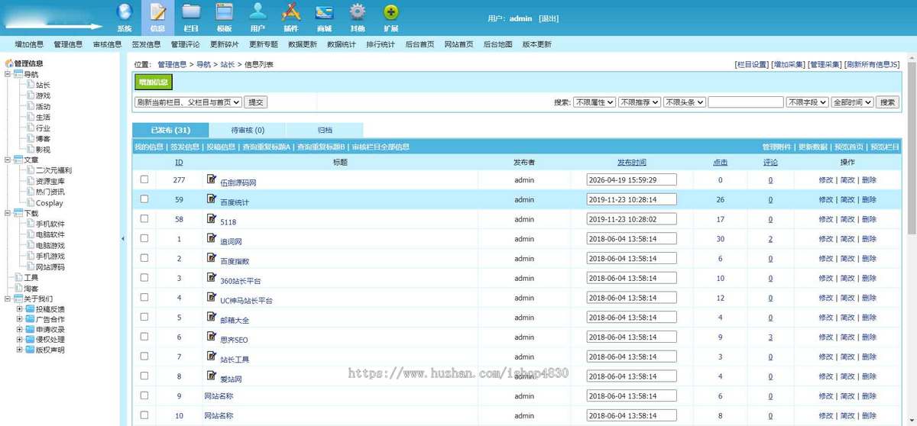This screenshot has height=426, width=917.
Task: Open the 刷新当前栏目、父栏目与首页 dropdown
Action: 188,102
